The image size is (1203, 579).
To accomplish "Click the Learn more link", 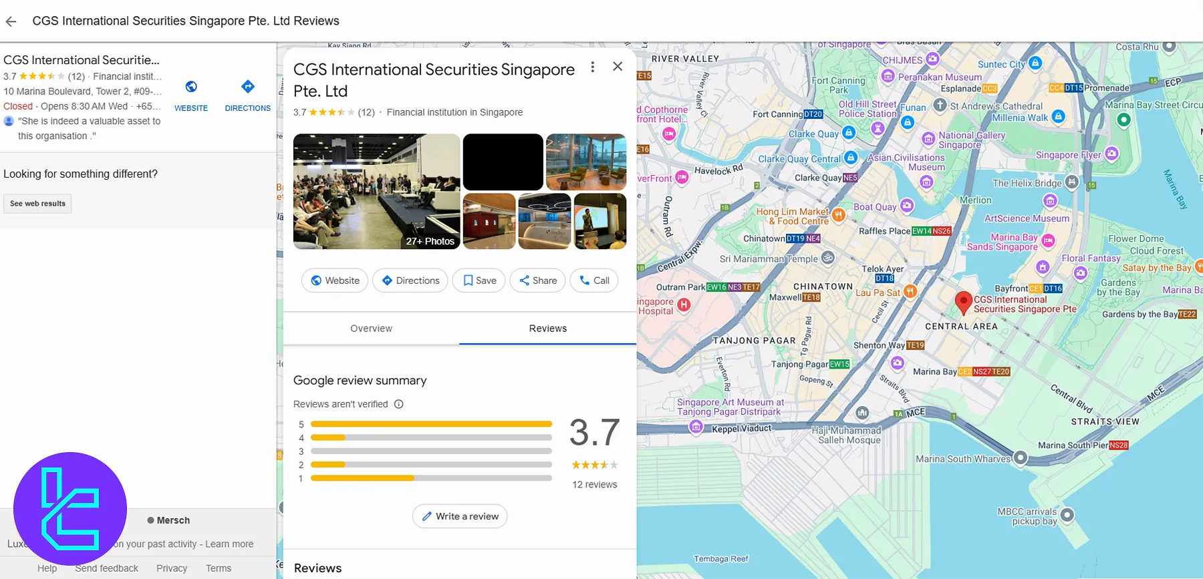I will [229, 544].
